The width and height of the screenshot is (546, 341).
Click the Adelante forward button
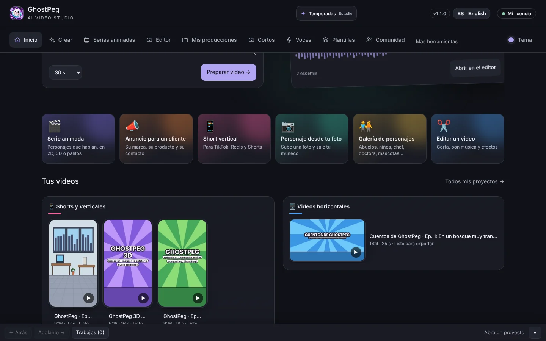pos(52,332)
